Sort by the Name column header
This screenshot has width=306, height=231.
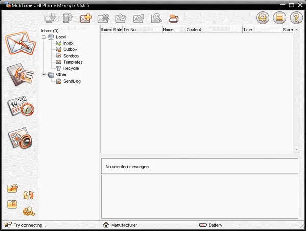(174, 30)
